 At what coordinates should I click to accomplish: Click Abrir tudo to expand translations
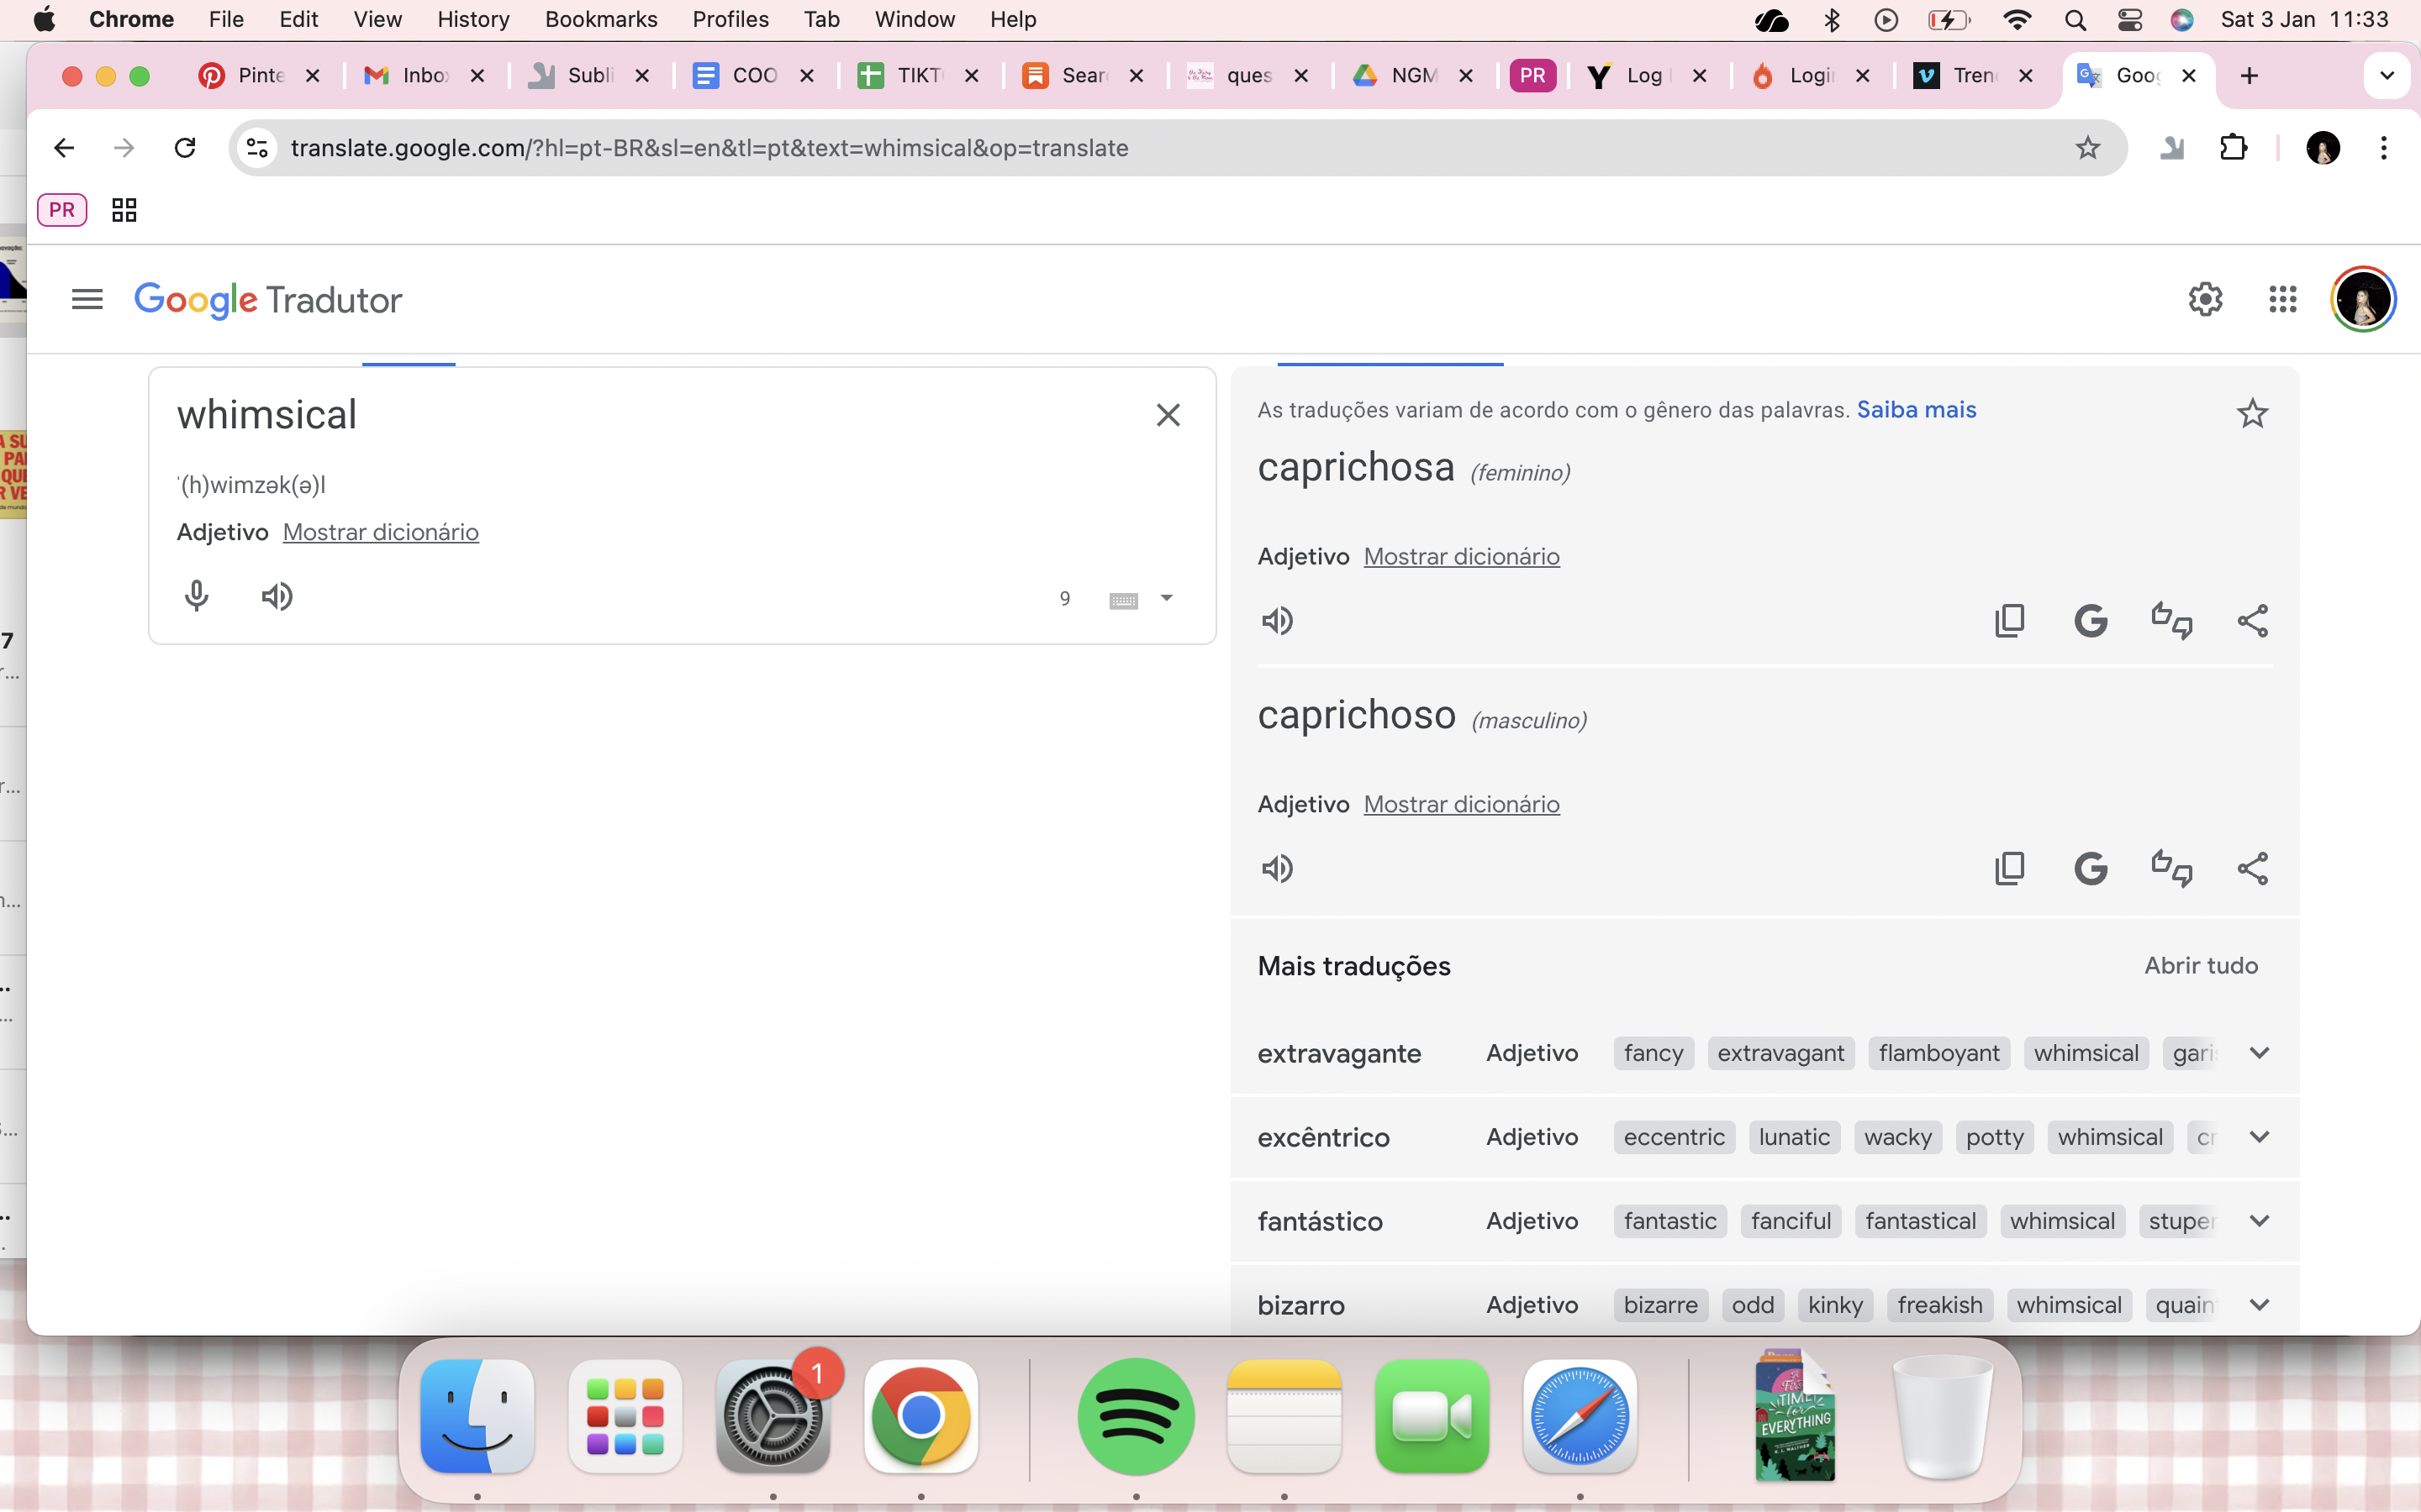2200,966
